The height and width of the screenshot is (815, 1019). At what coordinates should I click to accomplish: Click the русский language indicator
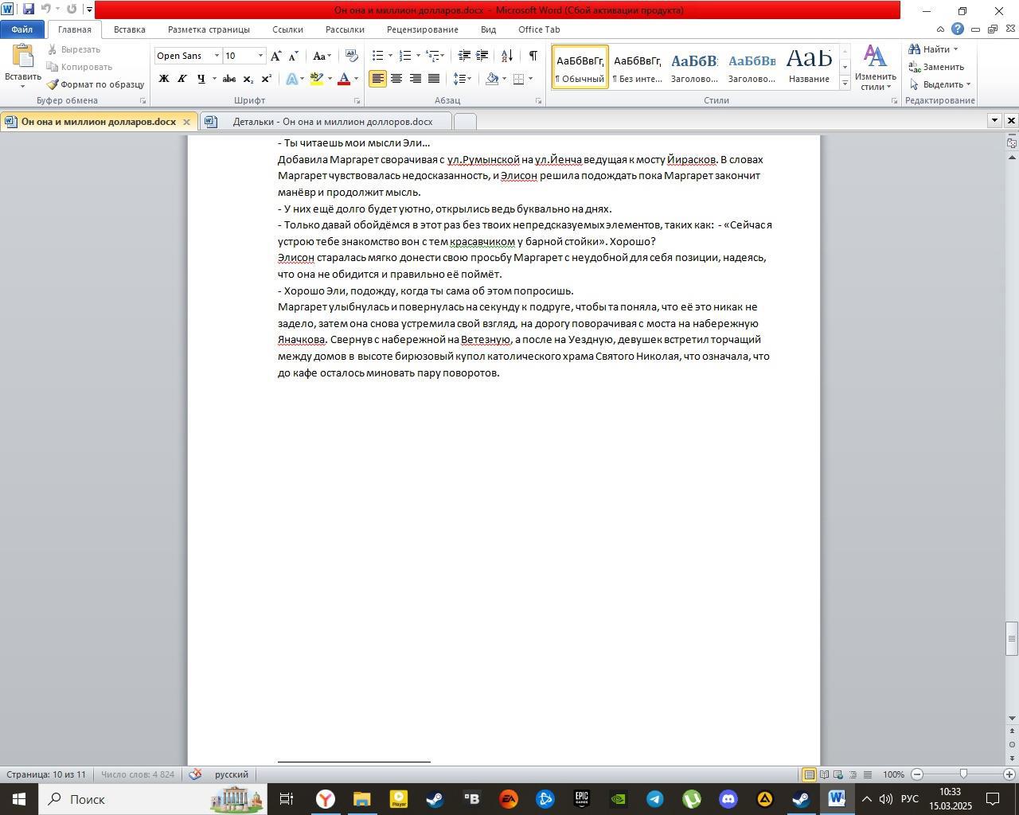point(232,774)
